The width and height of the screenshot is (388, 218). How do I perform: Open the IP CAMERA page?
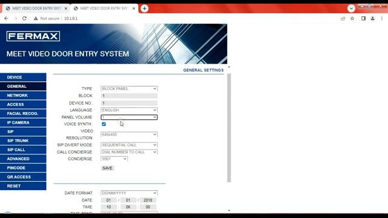tap(23, 122)
